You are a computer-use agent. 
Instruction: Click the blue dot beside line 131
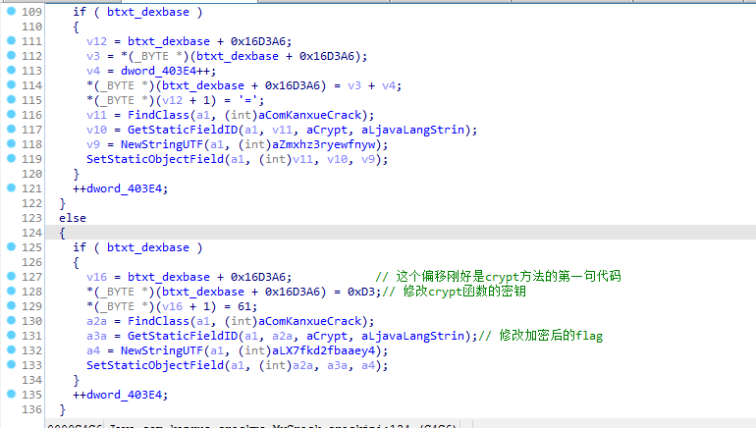(x=11, y=335)
